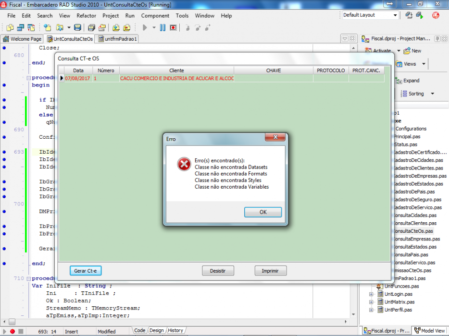Click the Program Reset stop icon
Viewport: 449px width, 336px height.
173,27
